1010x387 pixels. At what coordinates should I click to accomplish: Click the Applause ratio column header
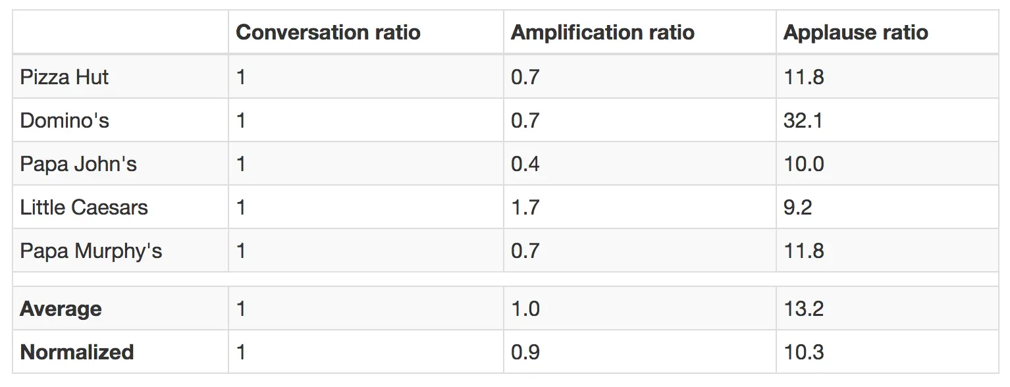pos(855,32)
